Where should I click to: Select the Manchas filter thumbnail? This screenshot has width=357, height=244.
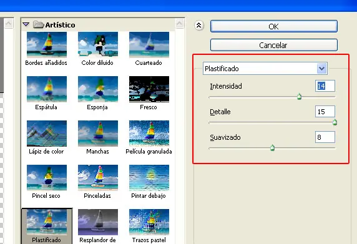pos(98,134)
